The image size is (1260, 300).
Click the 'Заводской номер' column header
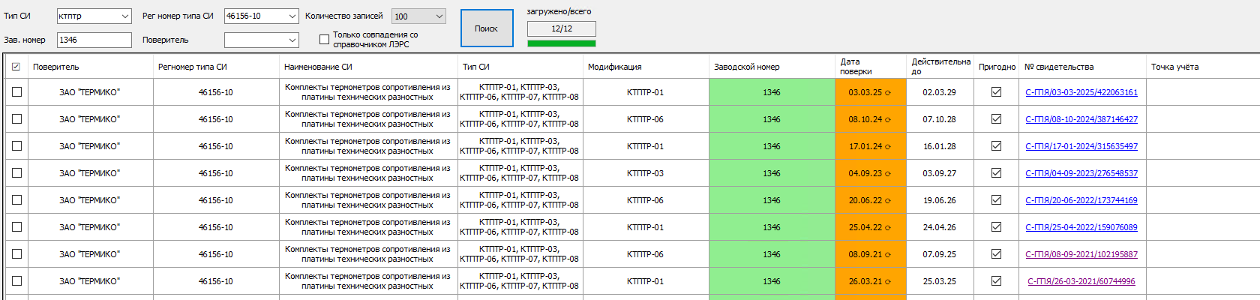[746, 67]
